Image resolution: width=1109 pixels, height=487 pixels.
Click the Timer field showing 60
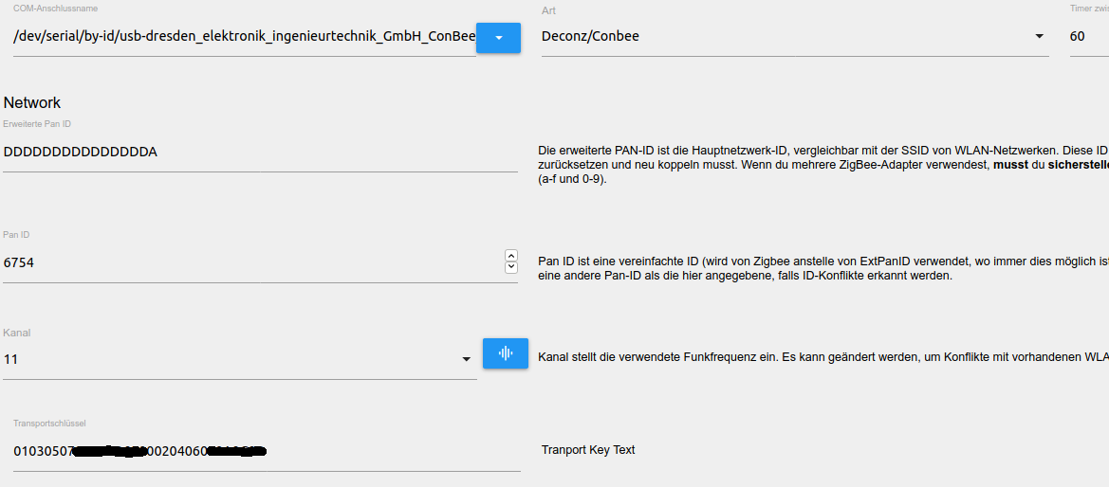(x=1087, y=37)
